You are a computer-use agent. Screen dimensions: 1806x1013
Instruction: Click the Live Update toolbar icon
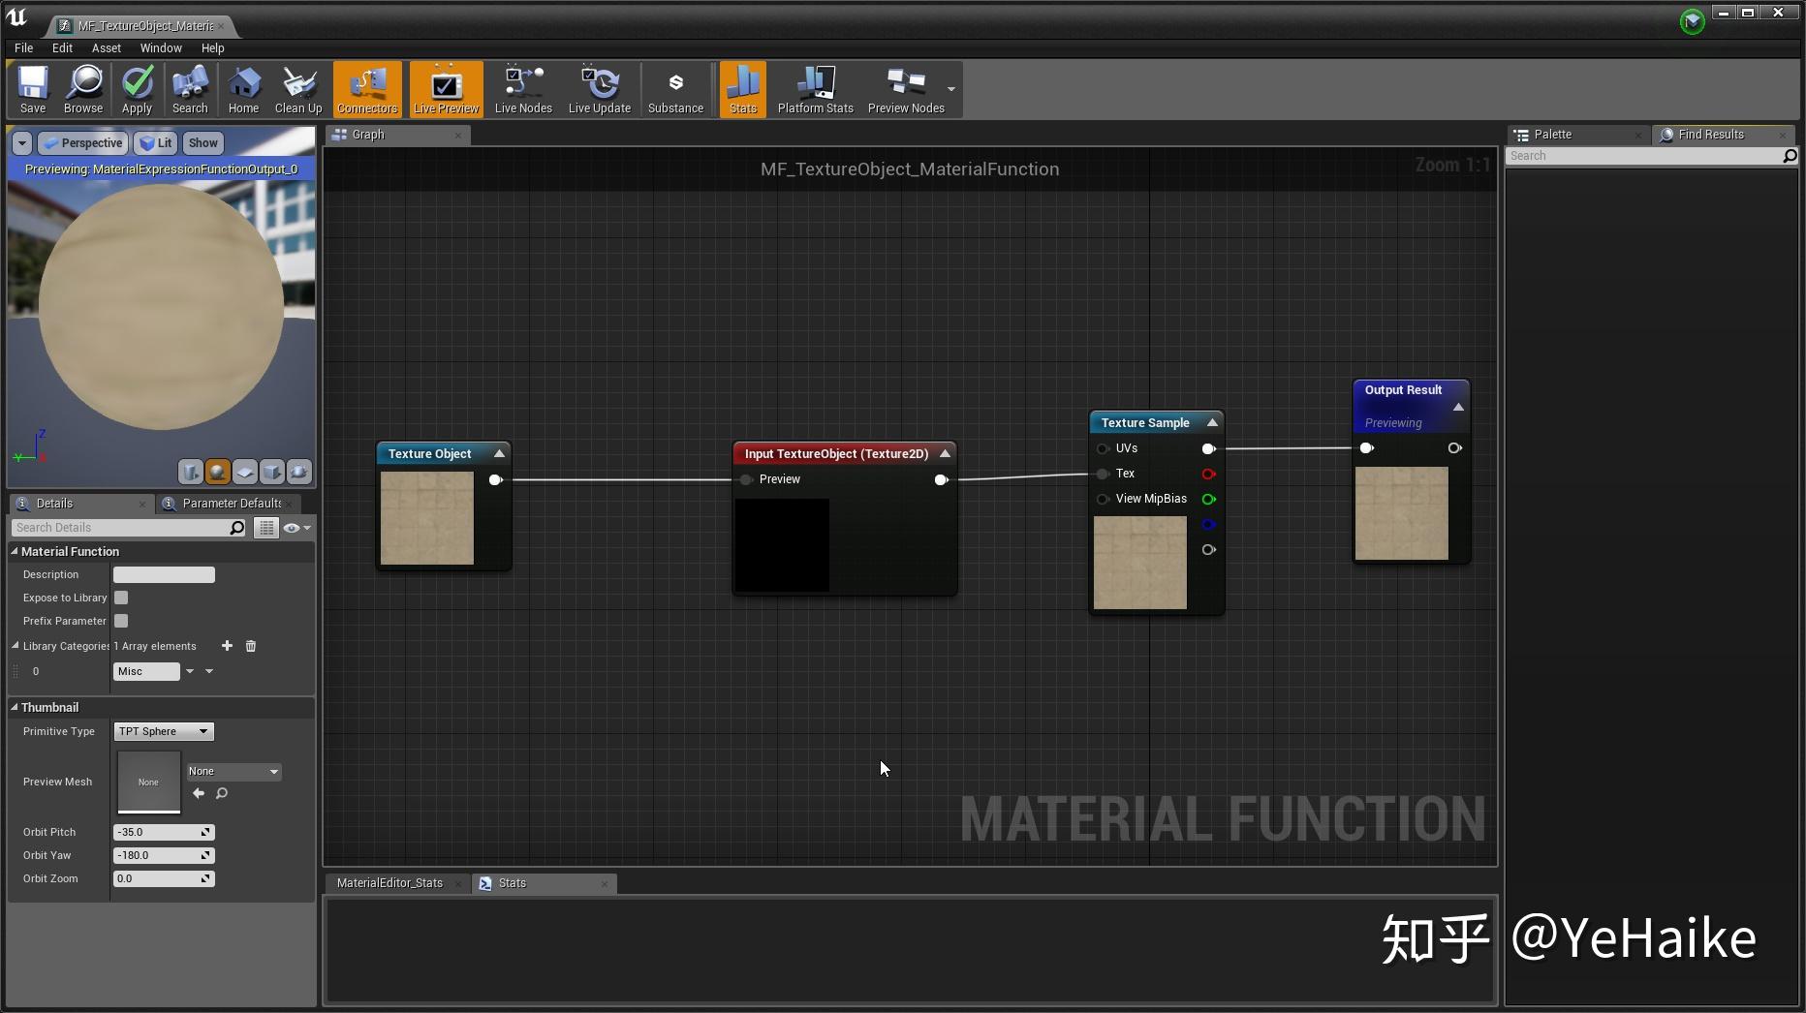point(600,89)
